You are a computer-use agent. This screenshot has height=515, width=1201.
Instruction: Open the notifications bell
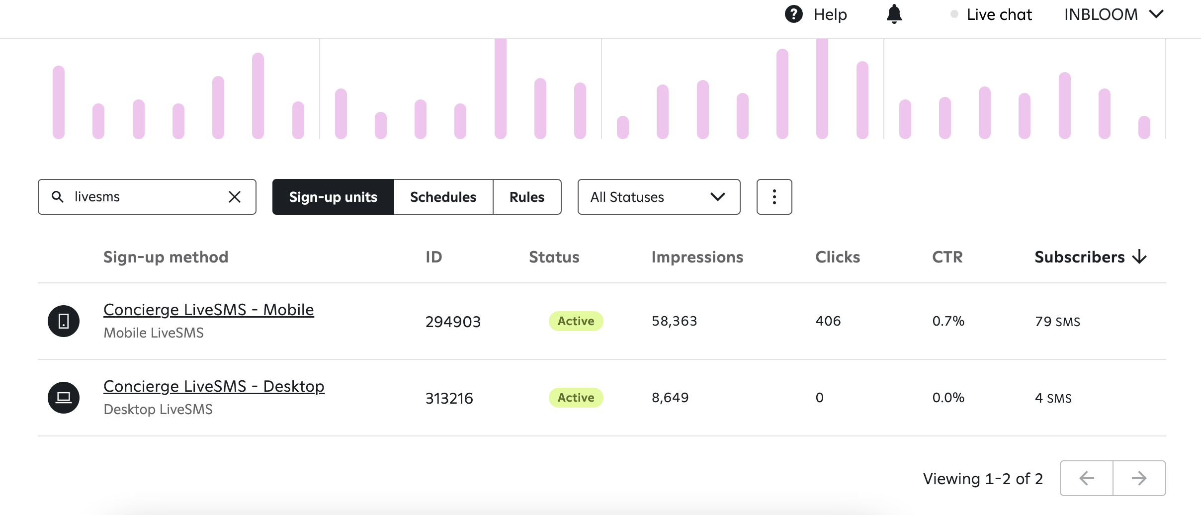point(894,14)
